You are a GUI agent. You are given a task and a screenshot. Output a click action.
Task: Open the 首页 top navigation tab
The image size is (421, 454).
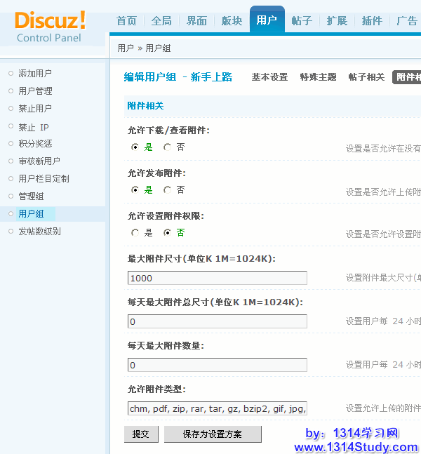[126, 21]
